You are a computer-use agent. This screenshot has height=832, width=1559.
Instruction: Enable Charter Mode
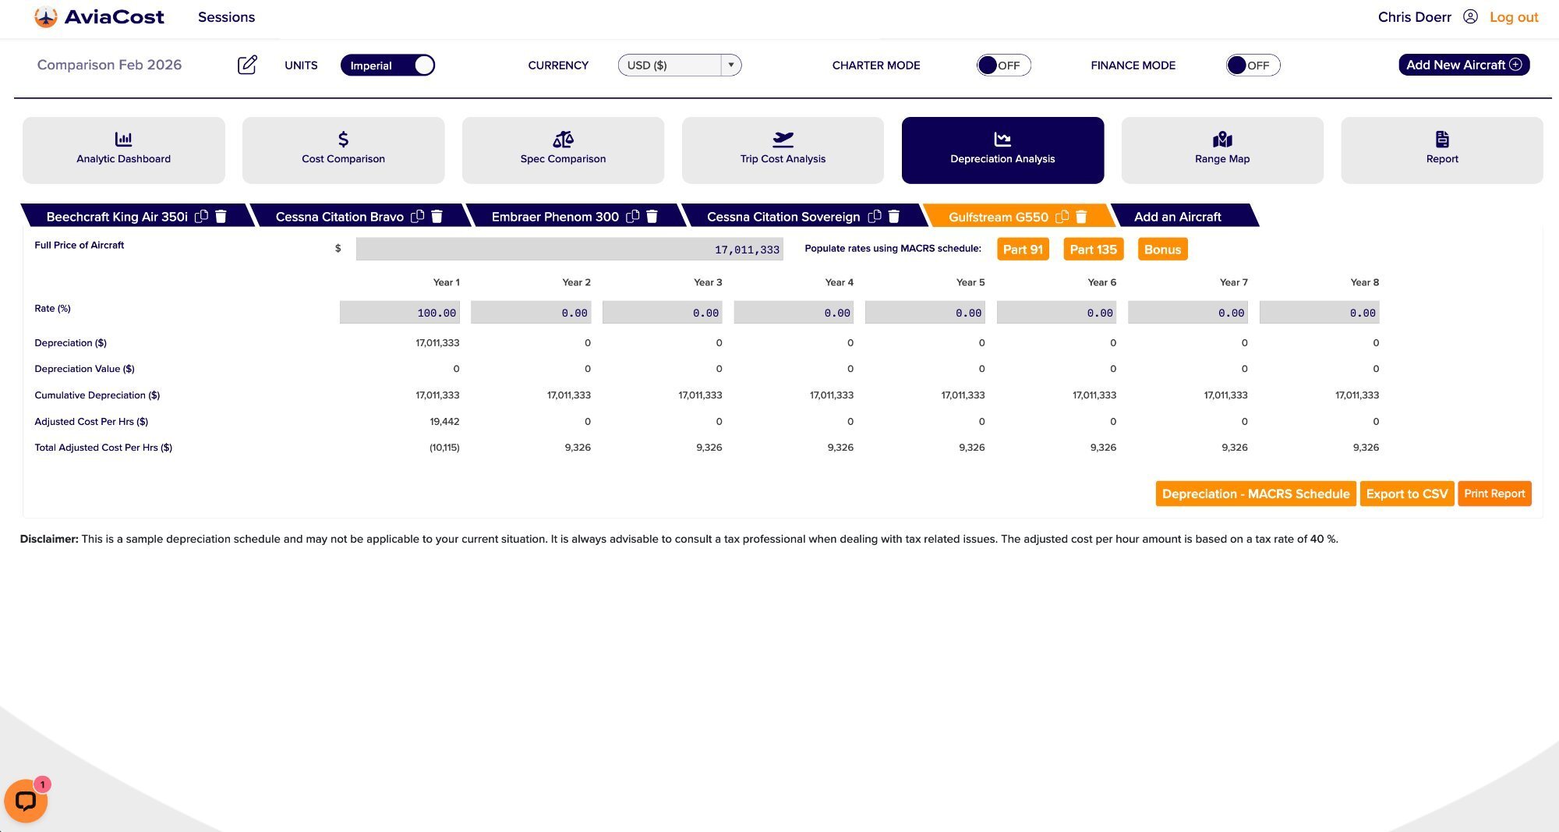[x=1004, y=65]
